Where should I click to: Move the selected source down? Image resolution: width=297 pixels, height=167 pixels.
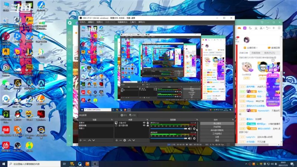[134, 140]
